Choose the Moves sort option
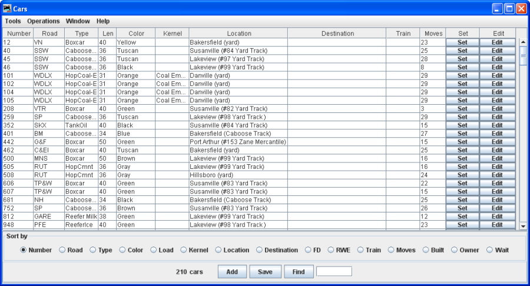Viewport: 530px width, 286px height. tap(391, 250)
